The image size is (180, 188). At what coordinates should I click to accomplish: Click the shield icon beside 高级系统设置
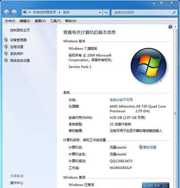tap(6, 60)
